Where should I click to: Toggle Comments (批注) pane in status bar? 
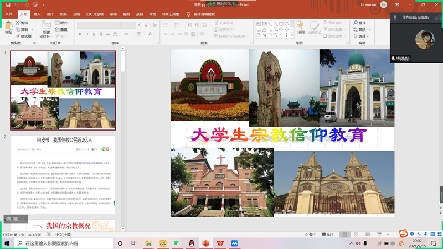pyautogui.click(x=328, y=235)
